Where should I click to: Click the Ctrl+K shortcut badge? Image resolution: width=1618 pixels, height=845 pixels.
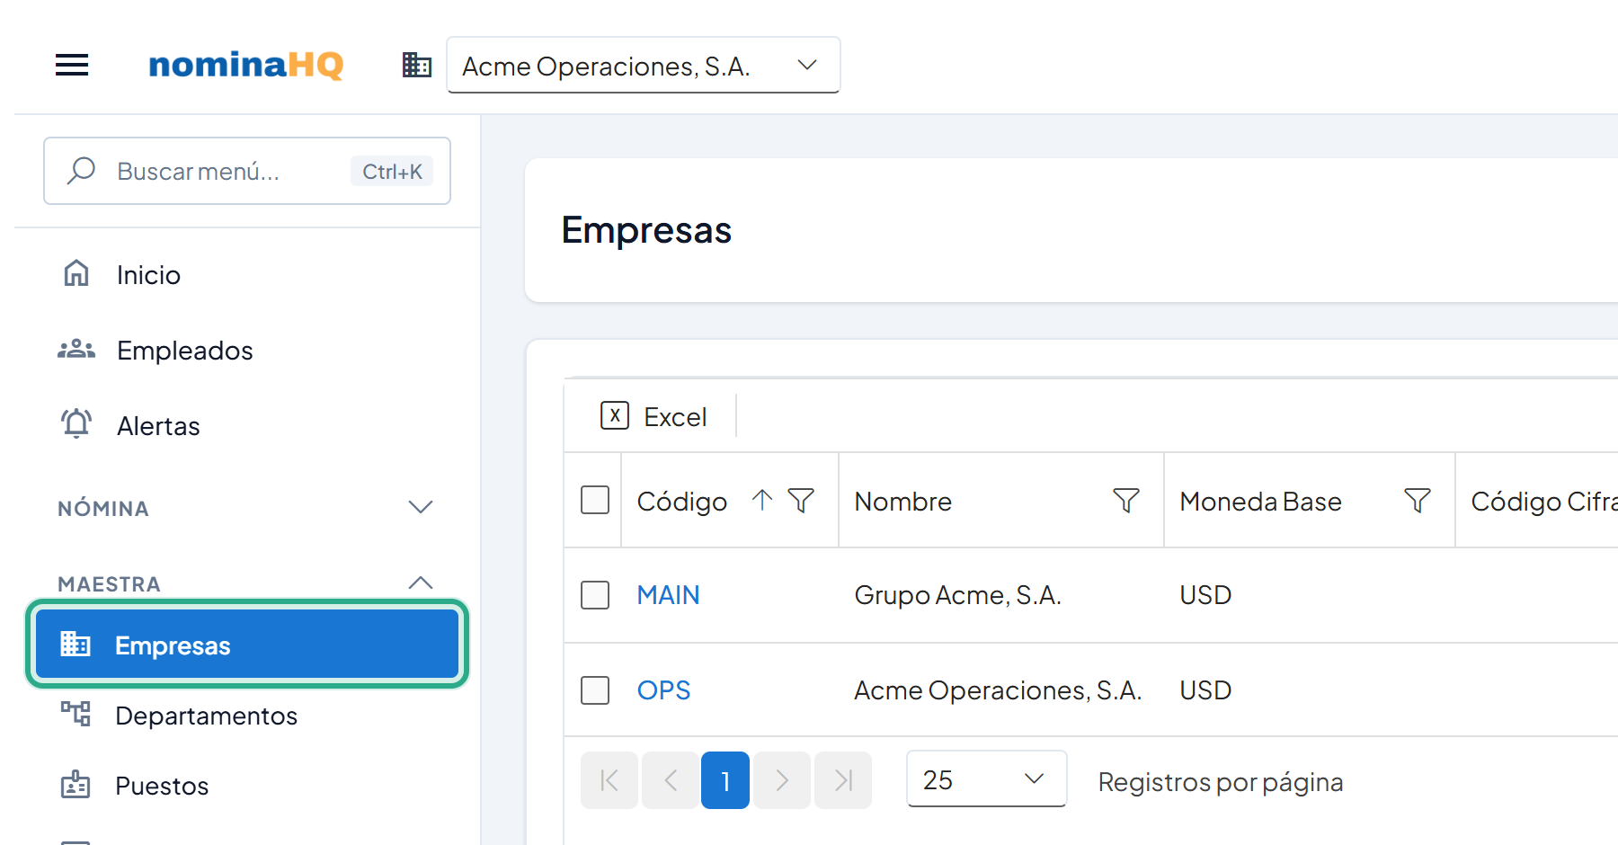coord(392,171)
